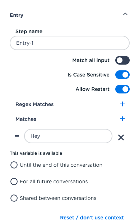Collapse the Entry section chevron
The width and height of the screenshot is (139, 223).
125,14
